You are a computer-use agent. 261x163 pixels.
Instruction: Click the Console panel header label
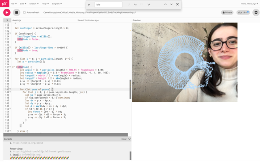8,139
